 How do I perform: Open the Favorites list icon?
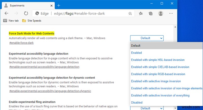pos(141,13)
